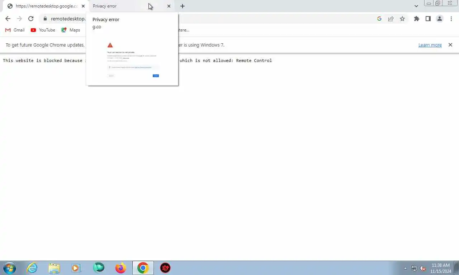Click the Chrome taskbar icon

143,268
